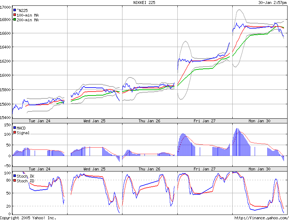The width and height of the screenshot is (289, 220).
Task: Select the 'Stoch %D' legend label
Action: (25, 181)
